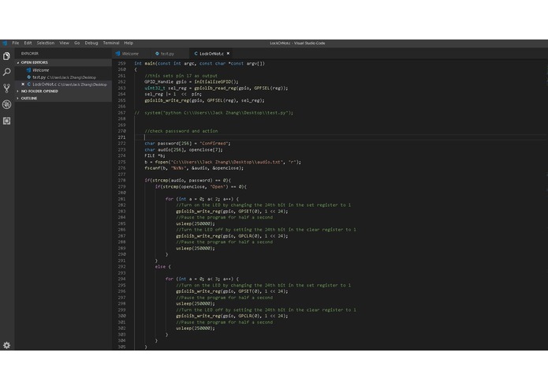Open the View menu
548x390 pixels.
(x=65, y=43)
